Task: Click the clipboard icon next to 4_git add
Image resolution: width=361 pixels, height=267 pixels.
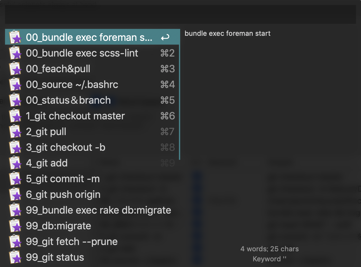Action: [x=15, y=163]
